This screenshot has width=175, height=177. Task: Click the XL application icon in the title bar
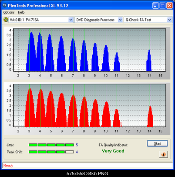tap(5, 5)
